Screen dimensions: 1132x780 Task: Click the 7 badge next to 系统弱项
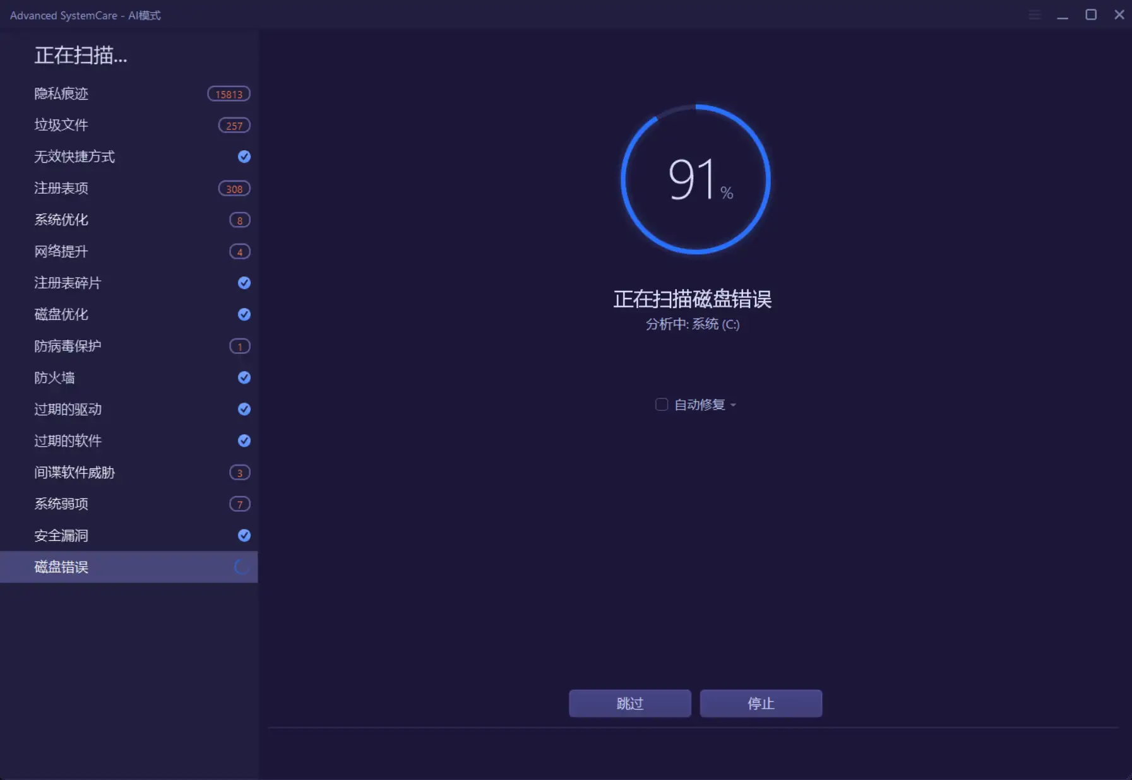(x=240, y=504)
